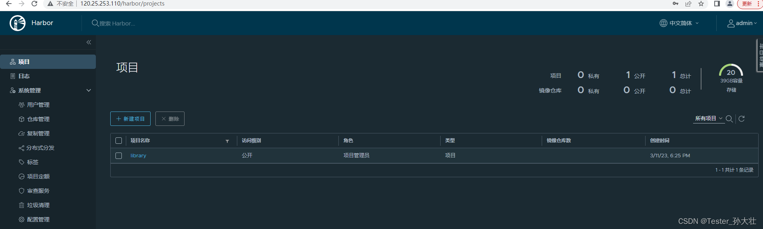763x229 pixels.
Task: Click the 项目名称 filter funnel icon
Action: (x=227, y=141)
